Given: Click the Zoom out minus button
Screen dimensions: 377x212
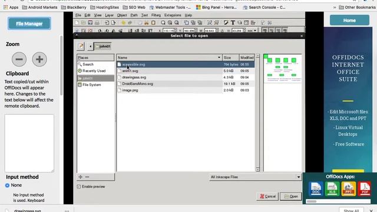Looking at the screenshot, I should point(19,59).
